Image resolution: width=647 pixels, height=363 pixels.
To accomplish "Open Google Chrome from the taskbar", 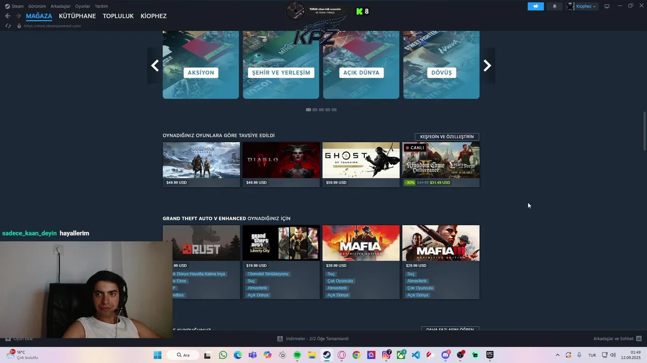I will pos(356,355).
